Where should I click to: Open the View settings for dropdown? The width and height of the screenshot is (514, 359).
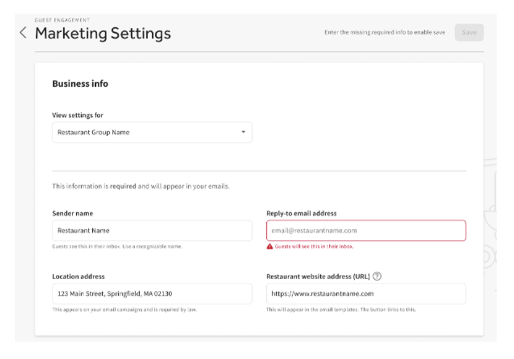pos(152,132)
